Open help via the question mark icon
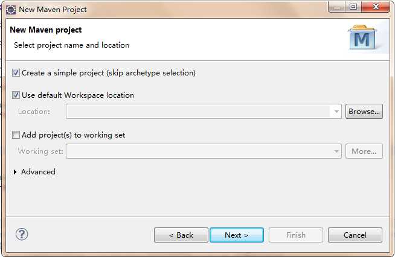The width and height of the screenshot is (395, 257). click(22, 234)
